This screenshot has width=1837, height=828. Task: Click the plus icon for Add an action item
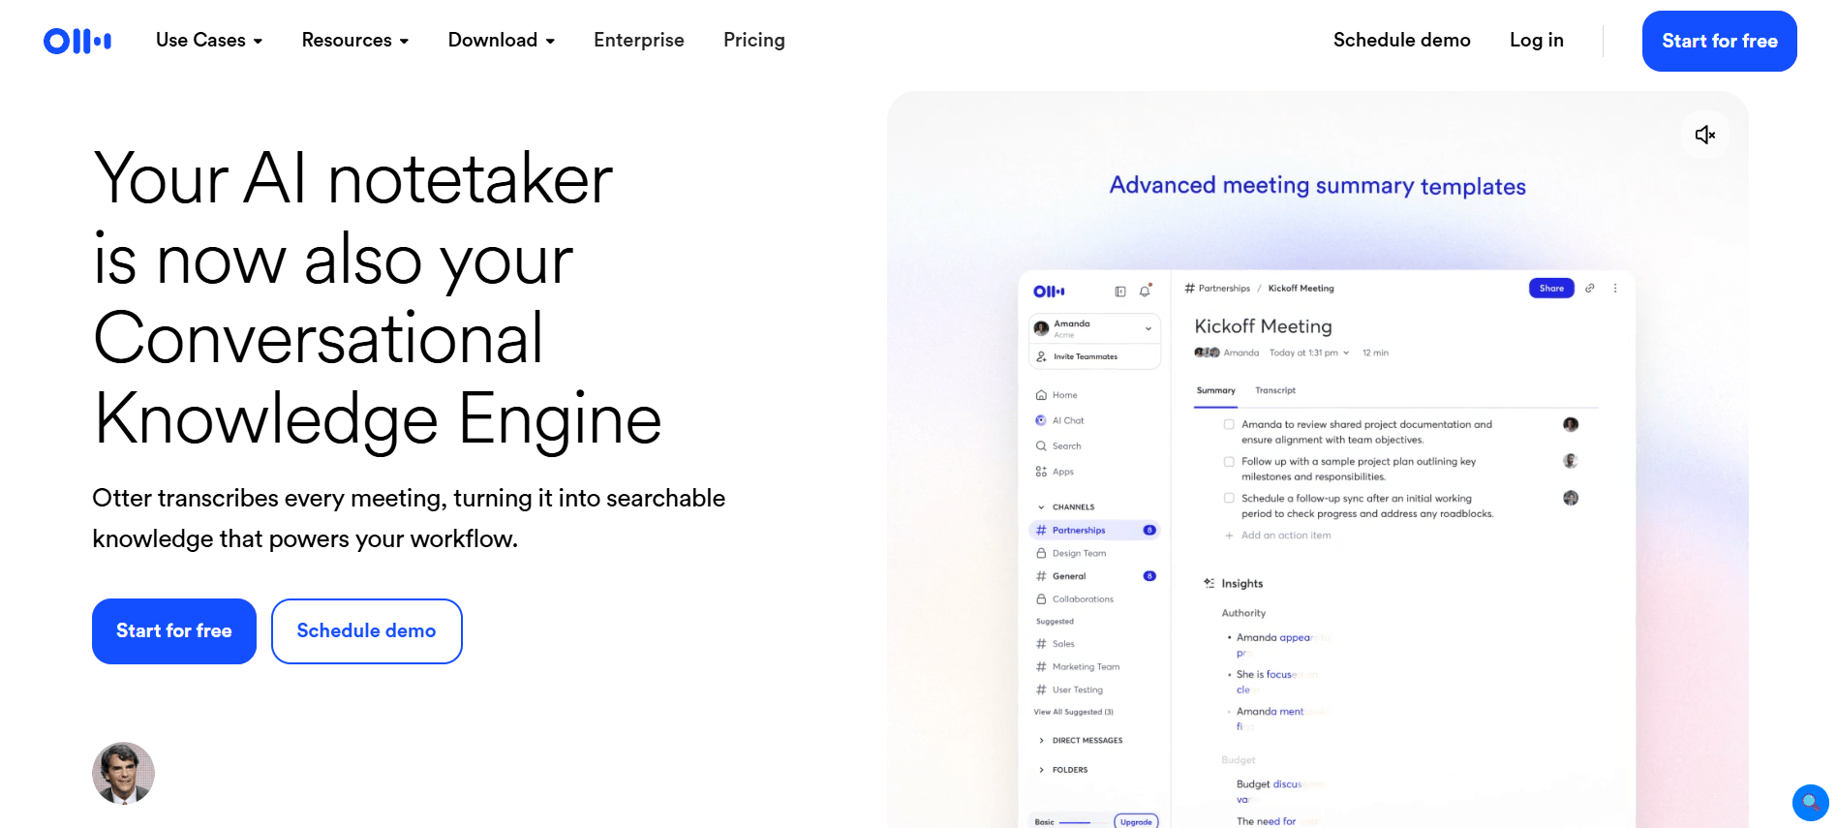tap(1229, 536)
